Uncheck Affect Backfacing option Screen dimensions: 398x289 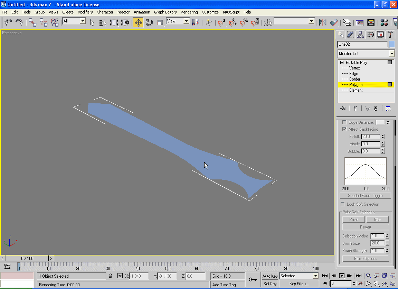pos(344,129)
